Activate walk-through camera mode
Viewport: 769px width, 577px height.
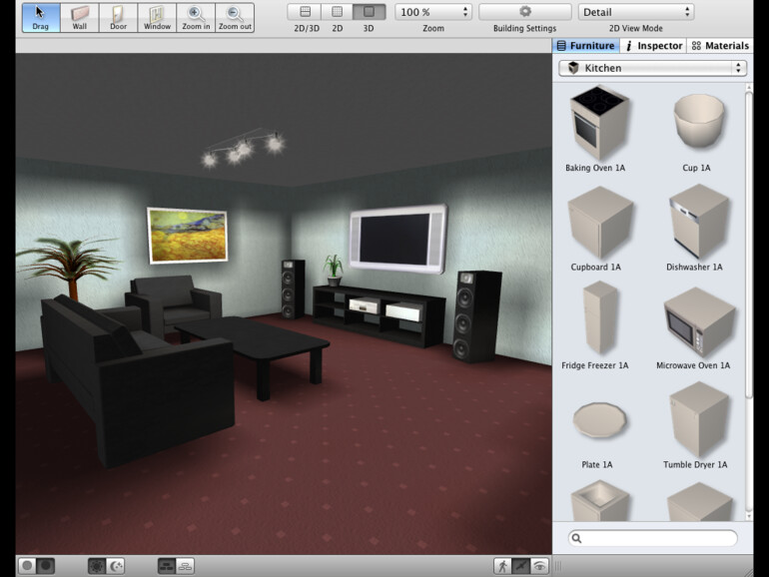(502, 566)
